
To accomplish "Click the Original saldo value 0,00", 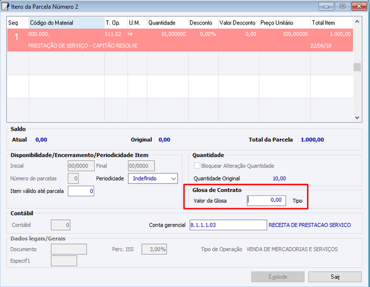I will point(164,140).
